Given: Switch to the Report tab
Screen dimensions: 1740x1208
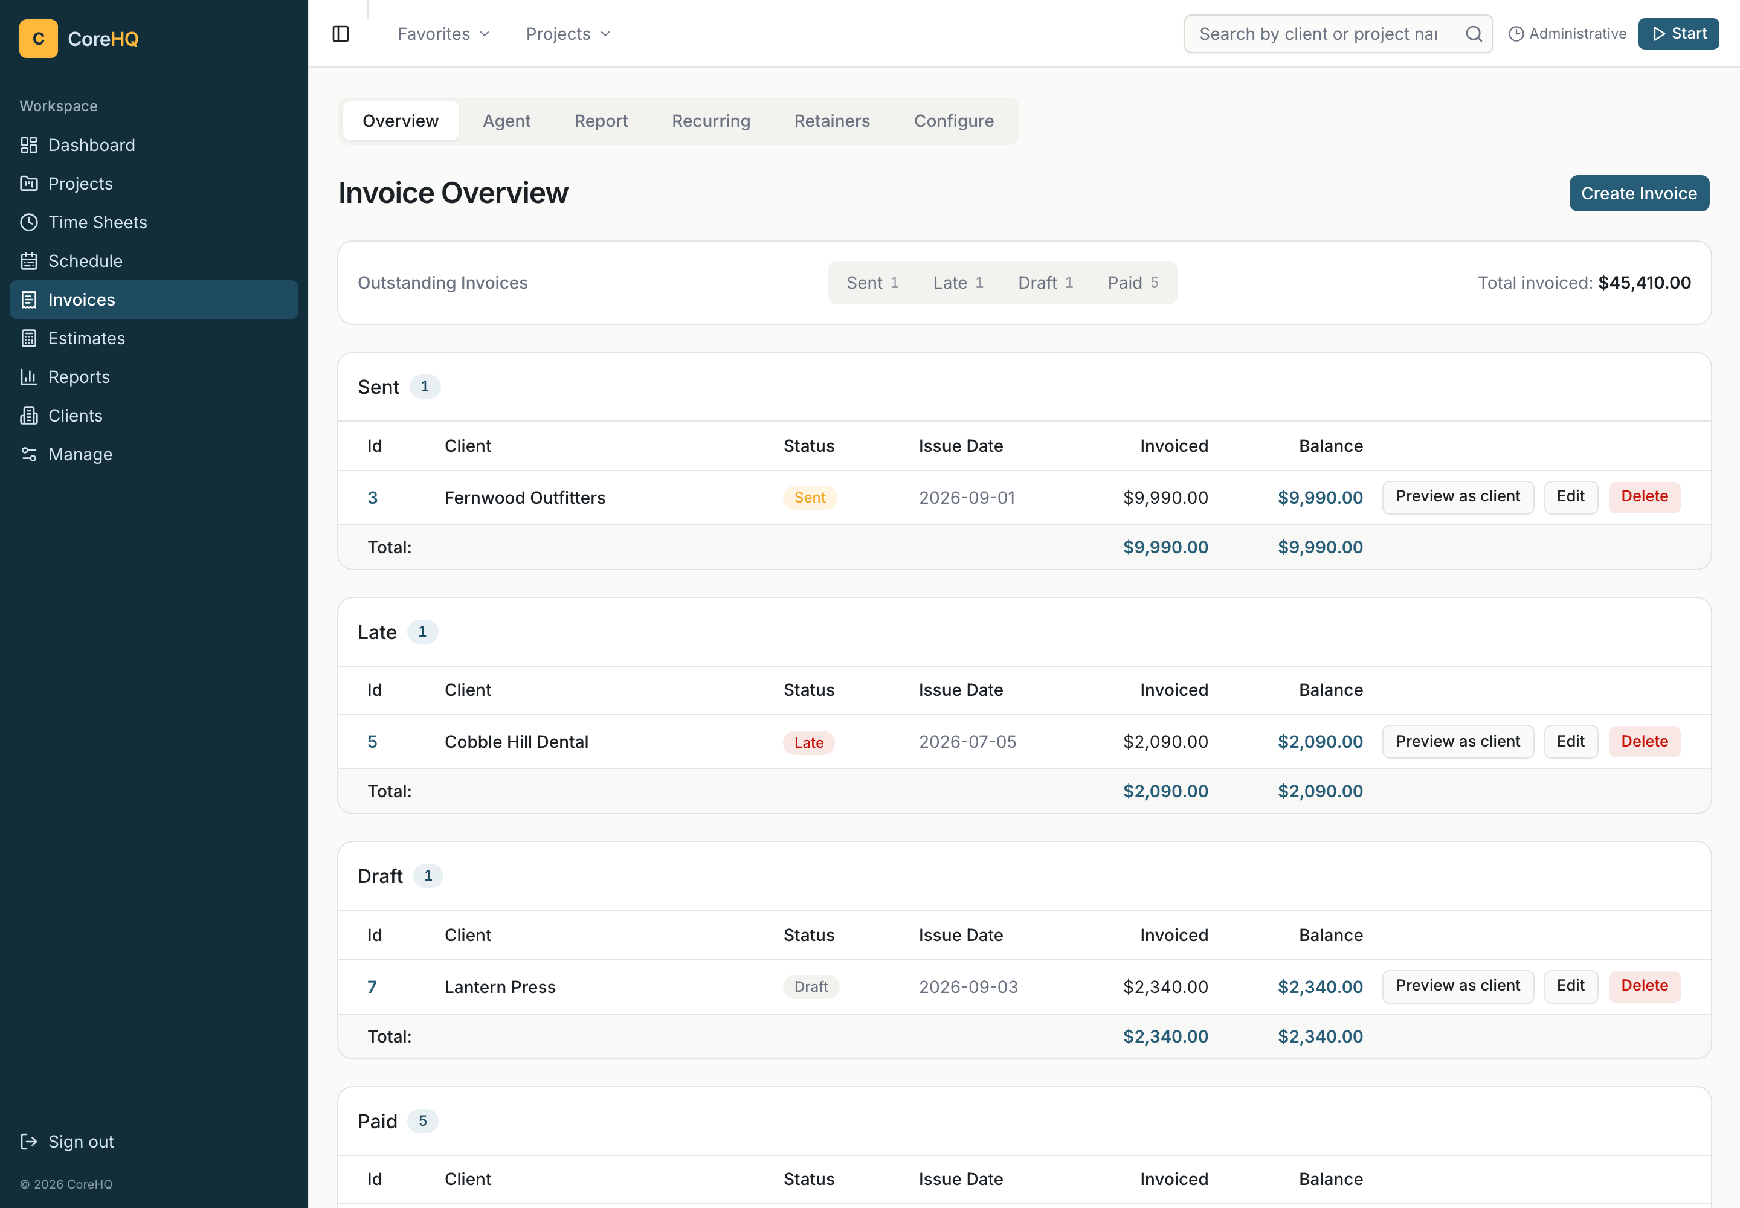Looking at the screenshot, I should (x=601, y=121).
